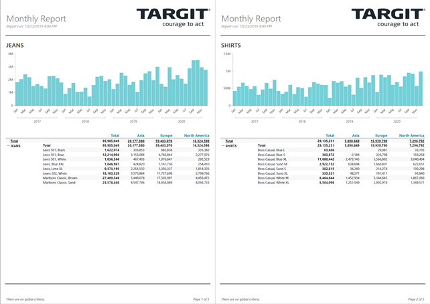Click the 4,456,472 North America cell
430x304 pixels.
[202, 178]
